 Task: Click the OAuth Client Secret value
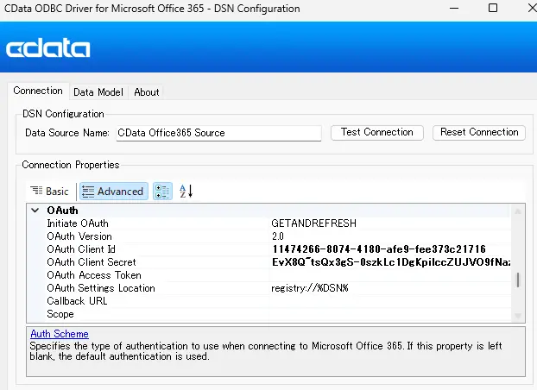click(391, 262)
